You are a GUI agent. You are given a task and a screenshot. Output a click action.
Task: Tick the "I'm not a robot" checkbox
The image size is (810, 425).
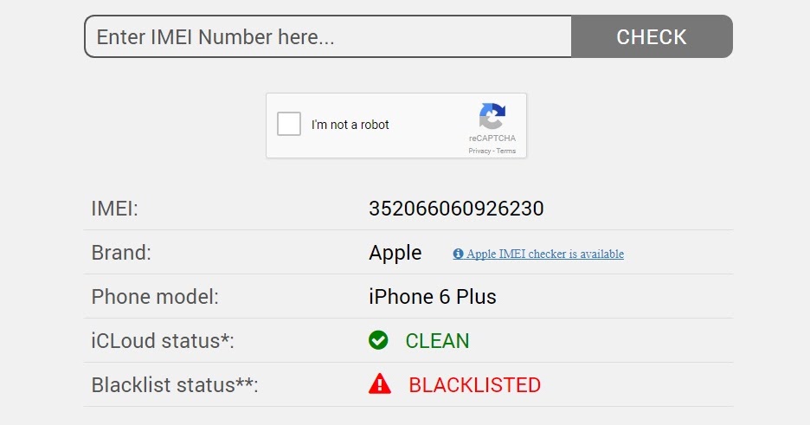289,125
